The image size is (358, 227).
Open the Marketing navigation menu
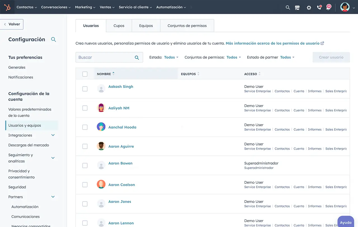pos(85,7)
